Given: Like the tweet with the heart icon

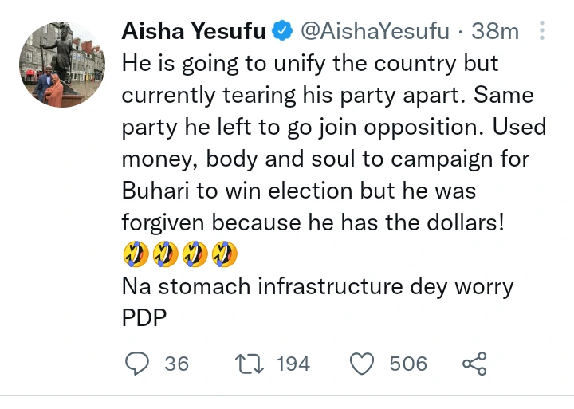Looking at the screenshot, I should pos(363,364).
